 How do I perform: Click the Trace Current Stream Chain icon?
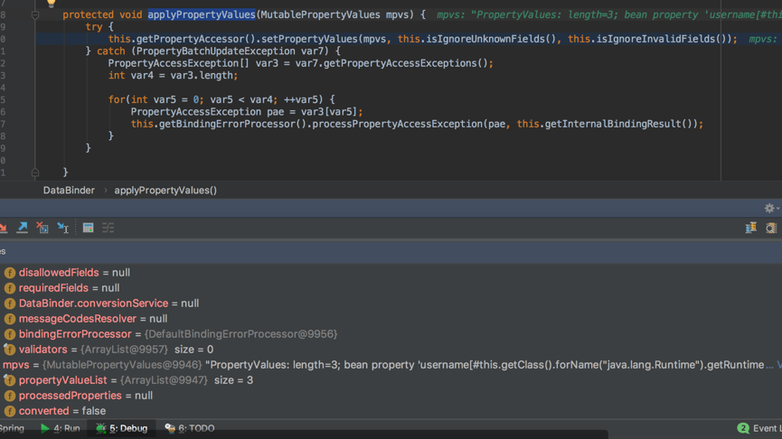[x=108, y=228]
